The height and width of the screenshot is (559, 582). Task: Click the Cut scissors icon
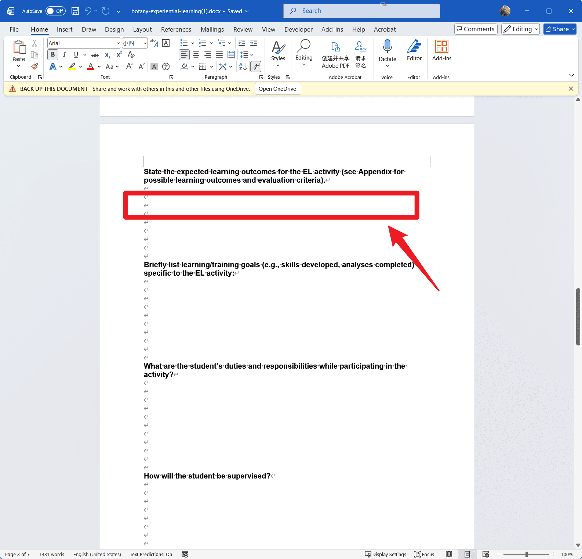click(34, 43)
